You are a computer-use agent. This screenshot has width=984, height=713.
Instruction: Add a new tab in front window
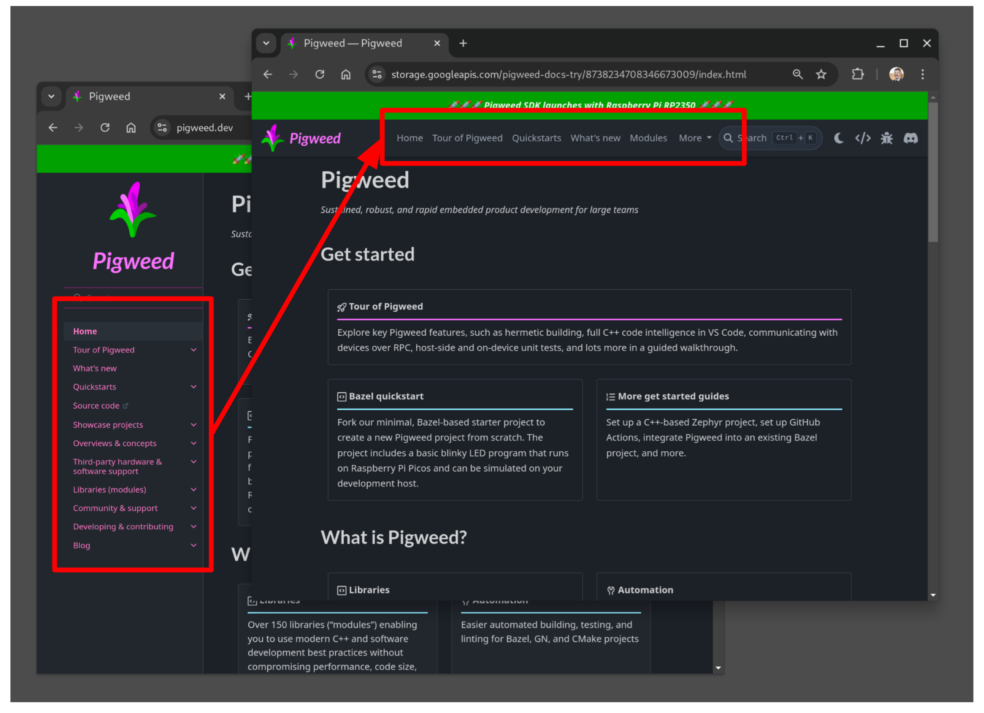click(x=463, y=43)
